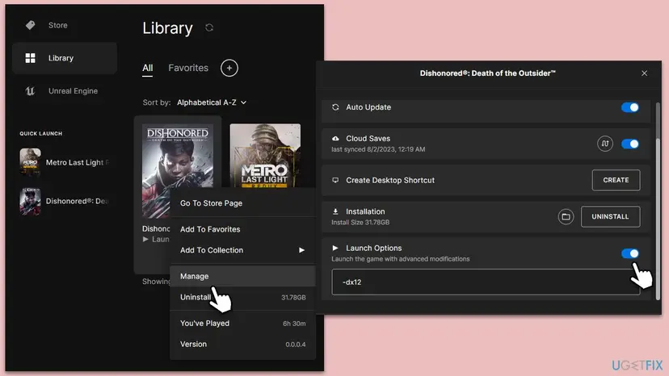Select the Library grid icon
This screenshot has width=669, height=376.
pos(30,58)
